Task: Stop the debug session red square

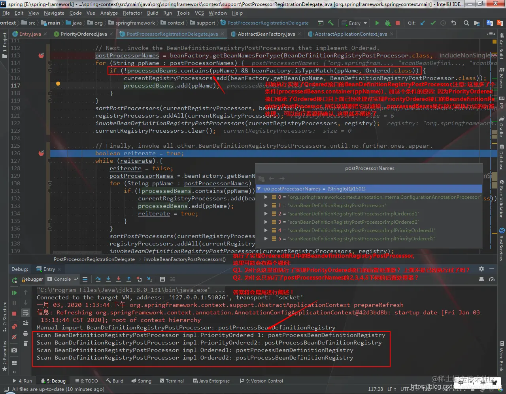Action: [14, 314]
